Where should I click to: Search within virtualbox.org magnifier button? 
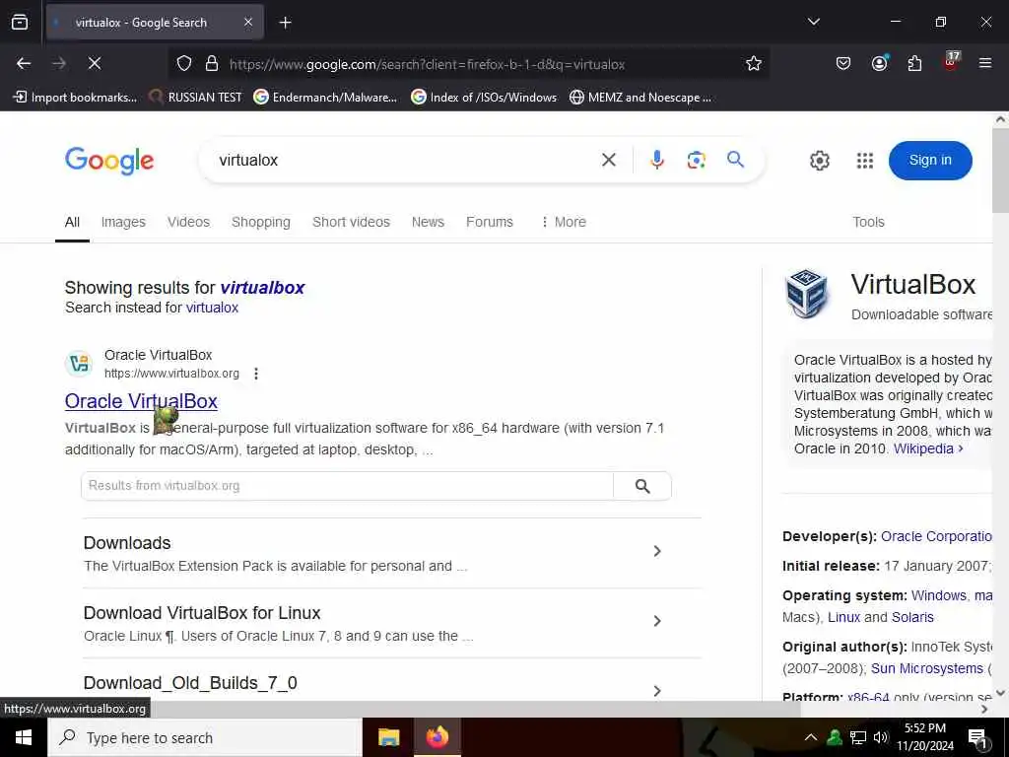(642, 486)
